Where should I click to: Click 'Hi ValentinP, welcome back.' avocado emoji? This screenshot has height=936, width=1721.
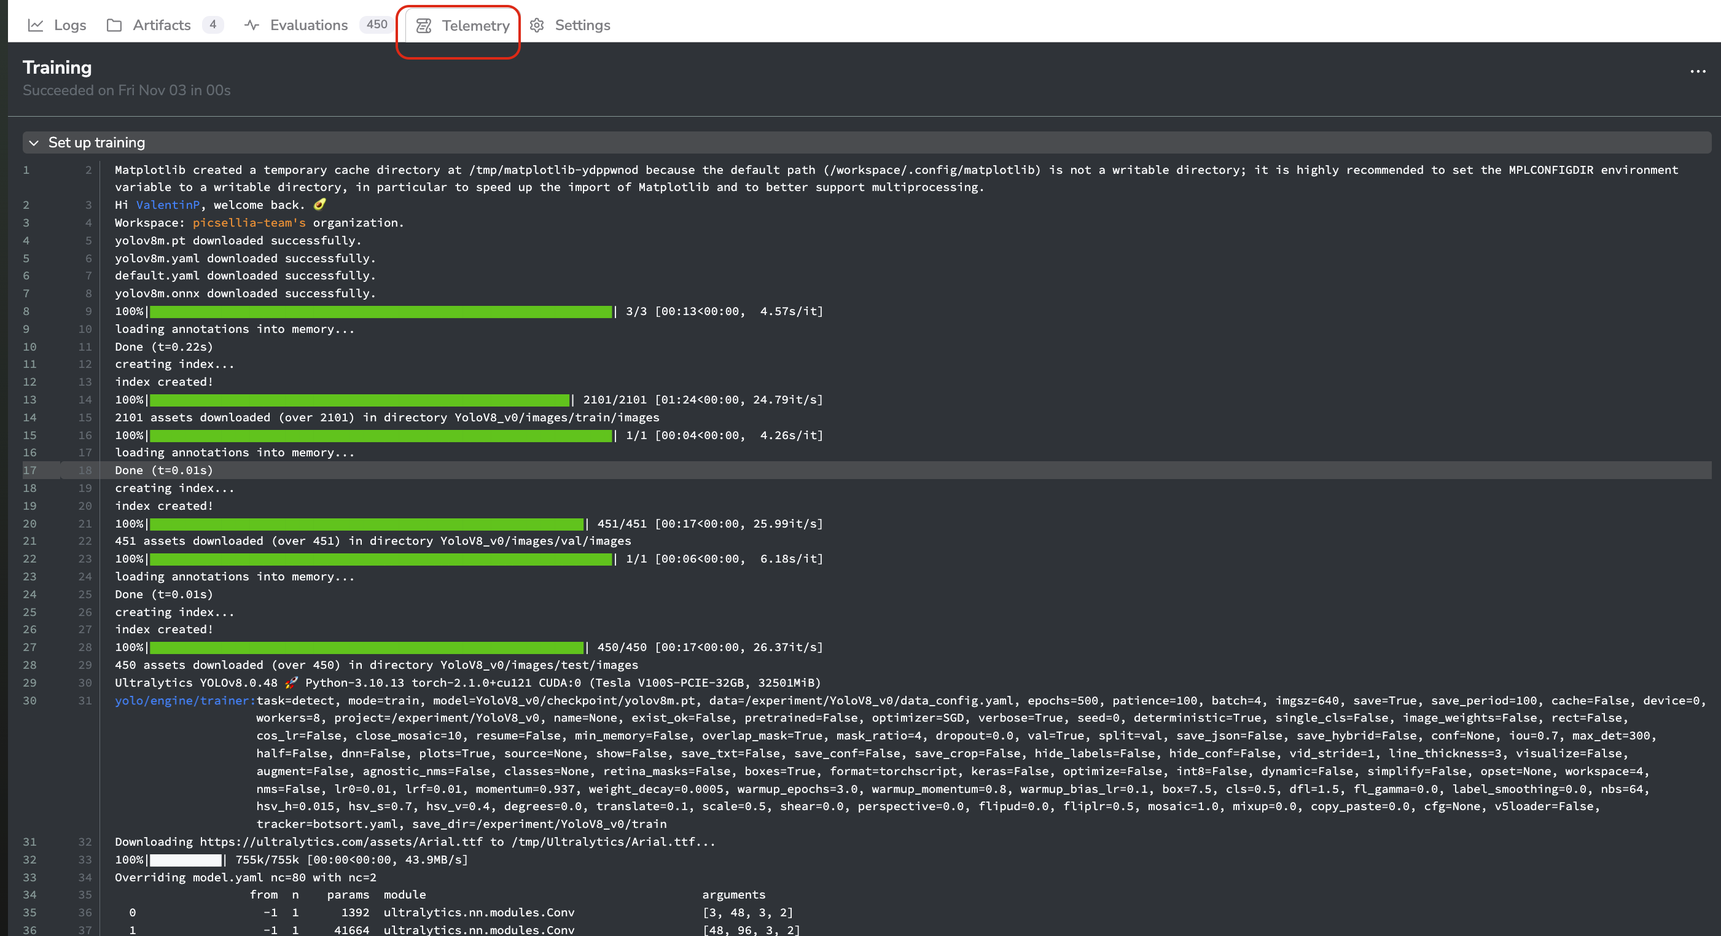(x=320, y=205)
